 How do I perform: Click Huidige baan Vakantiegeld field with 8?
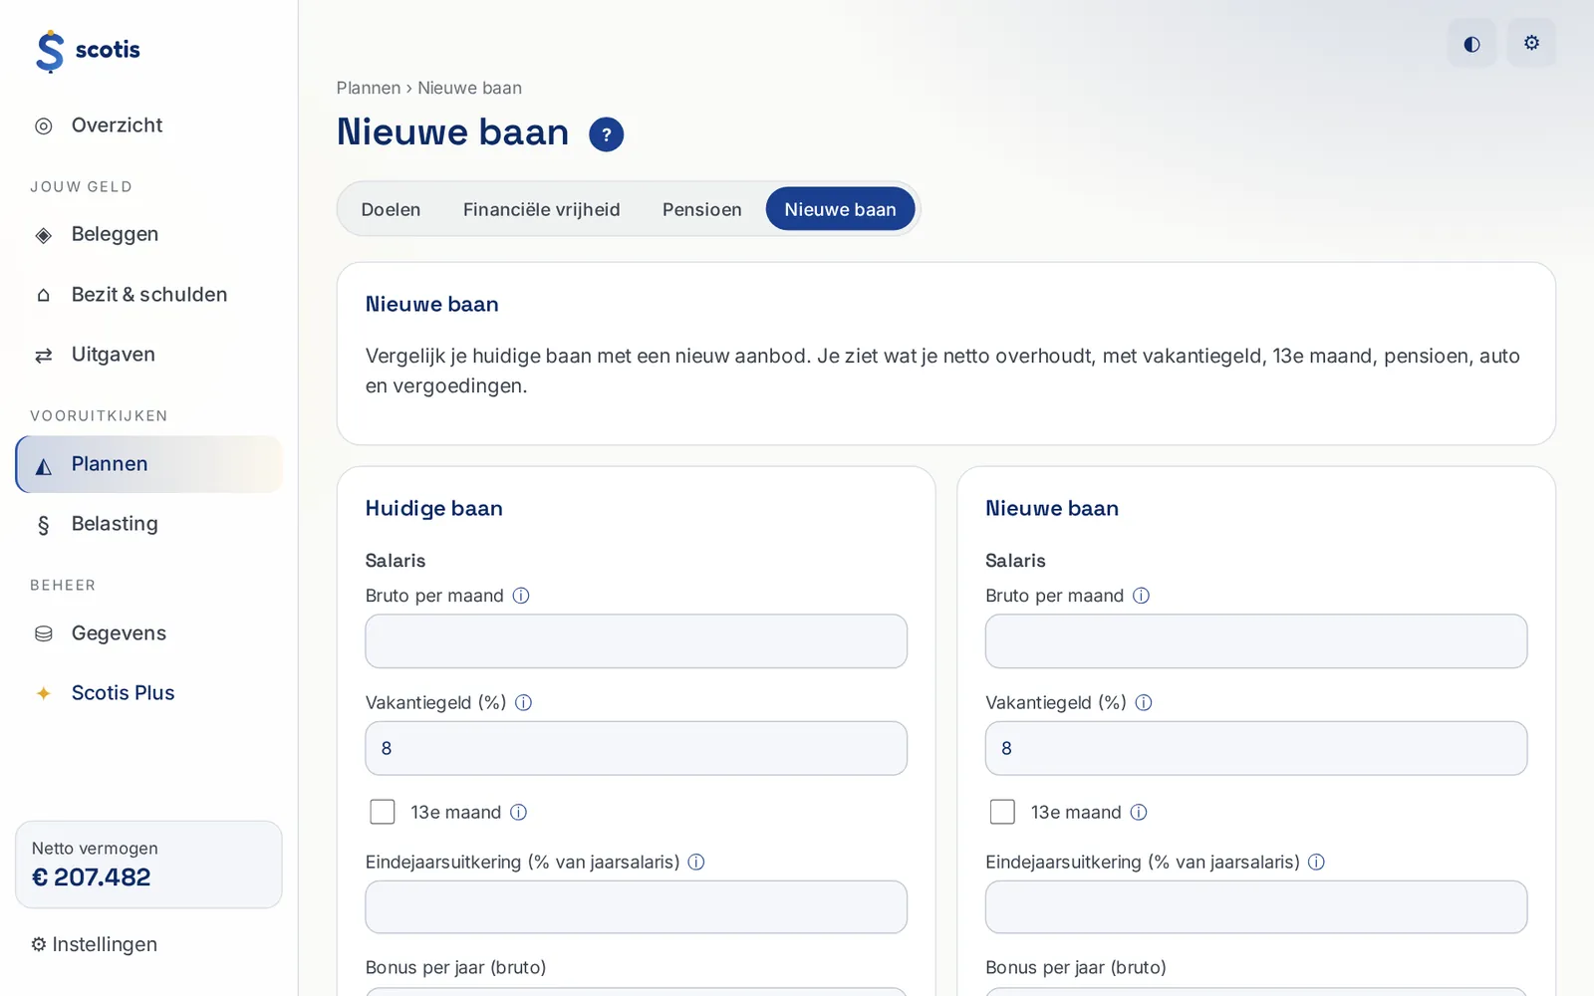636,748
